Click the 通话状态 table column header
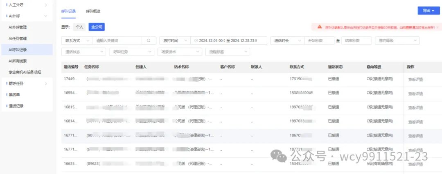442x174 pixels. point(336,67)
